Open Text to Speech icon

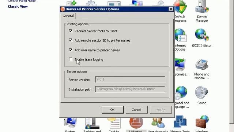tap(114, 125)
